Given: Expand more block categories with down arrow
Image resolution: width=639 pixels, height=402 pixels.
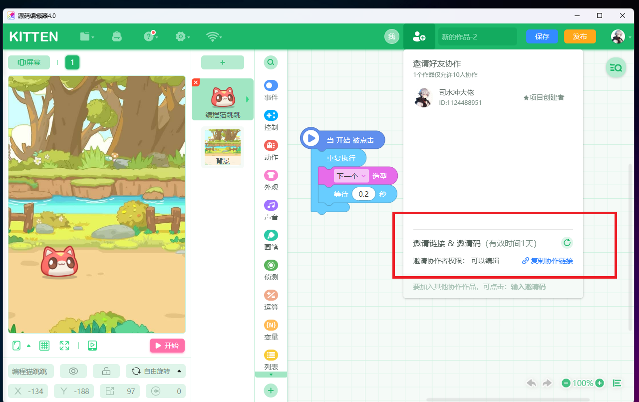Looking at the screenshot, I should click(x=271, y=375).
